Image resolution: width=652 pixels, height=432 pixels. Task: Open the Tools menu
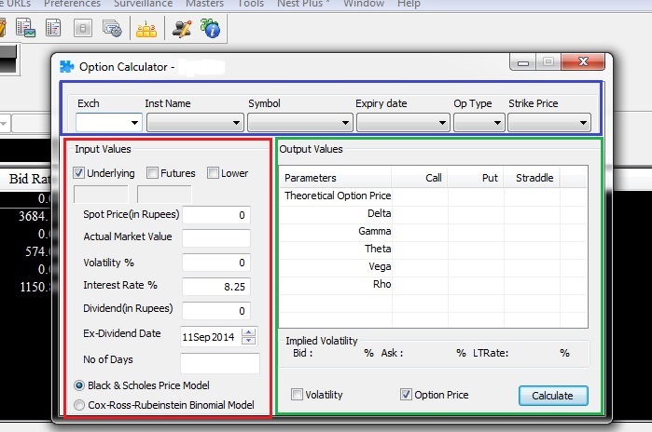pos(251,4)
